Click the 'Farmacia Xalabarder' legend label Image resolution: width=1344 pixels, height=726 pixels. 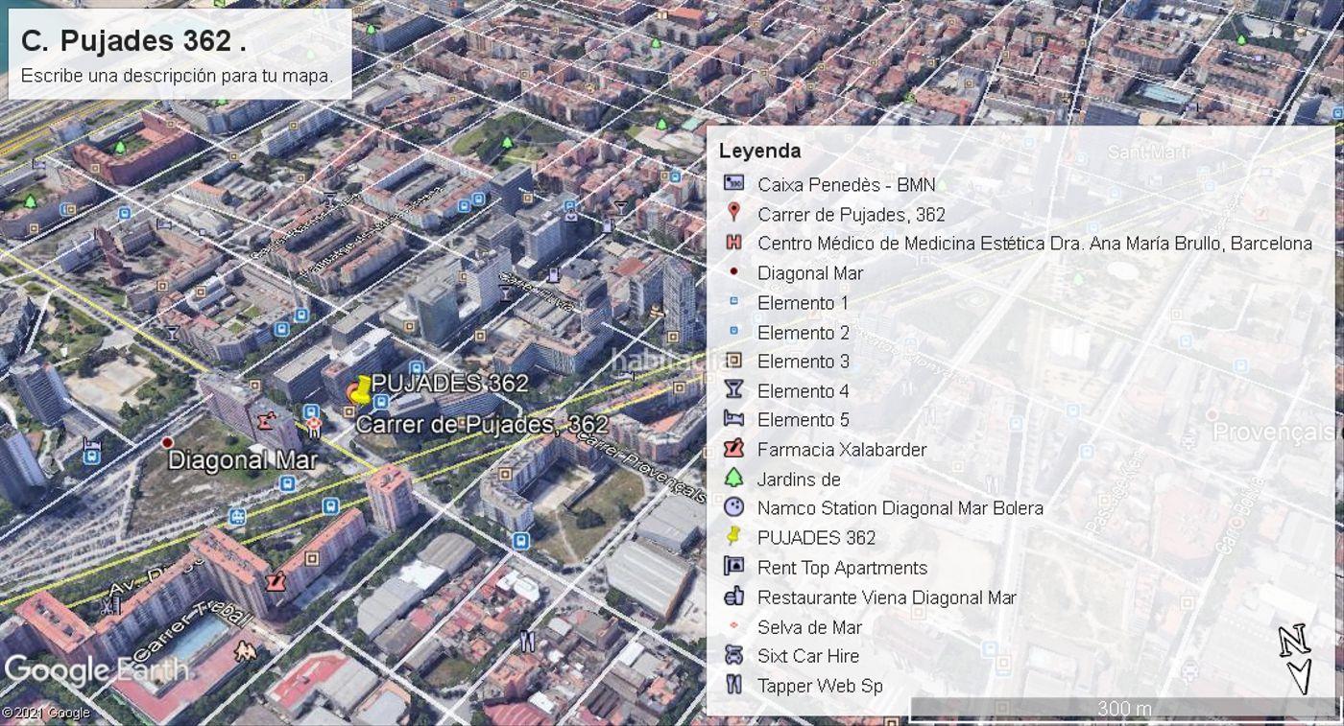[842, 450]
